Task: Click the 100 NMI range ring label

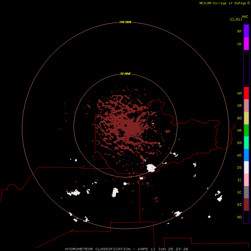Action: point(125,22)
